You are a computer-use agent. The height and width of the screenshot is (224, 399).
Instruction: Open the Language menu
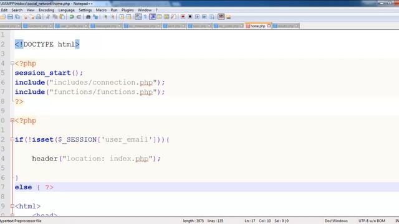point(67,10)
